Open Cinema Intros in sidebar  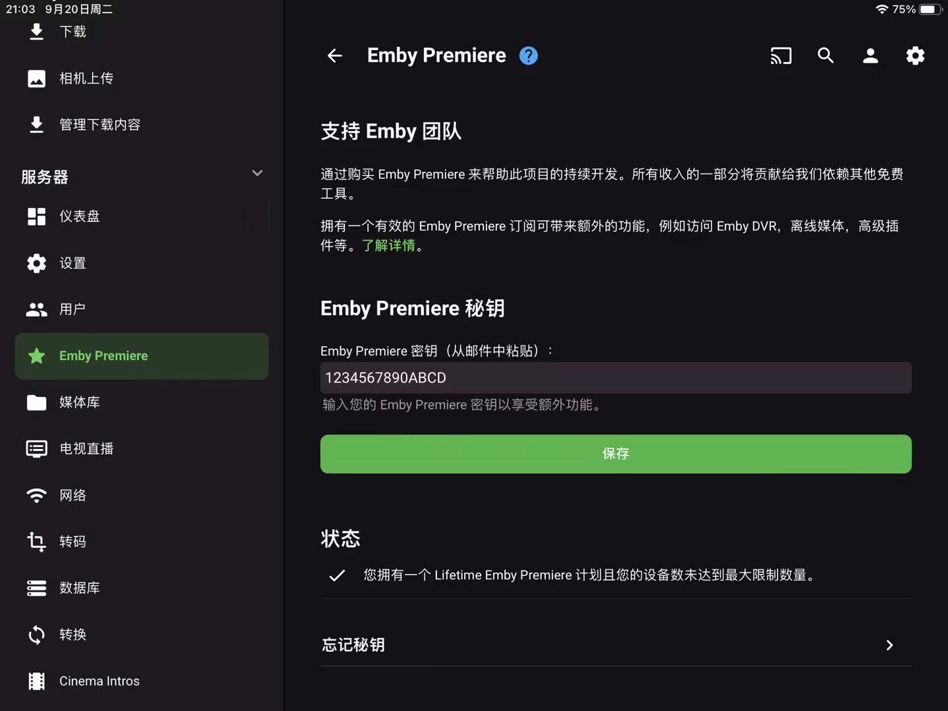(142, 681)
